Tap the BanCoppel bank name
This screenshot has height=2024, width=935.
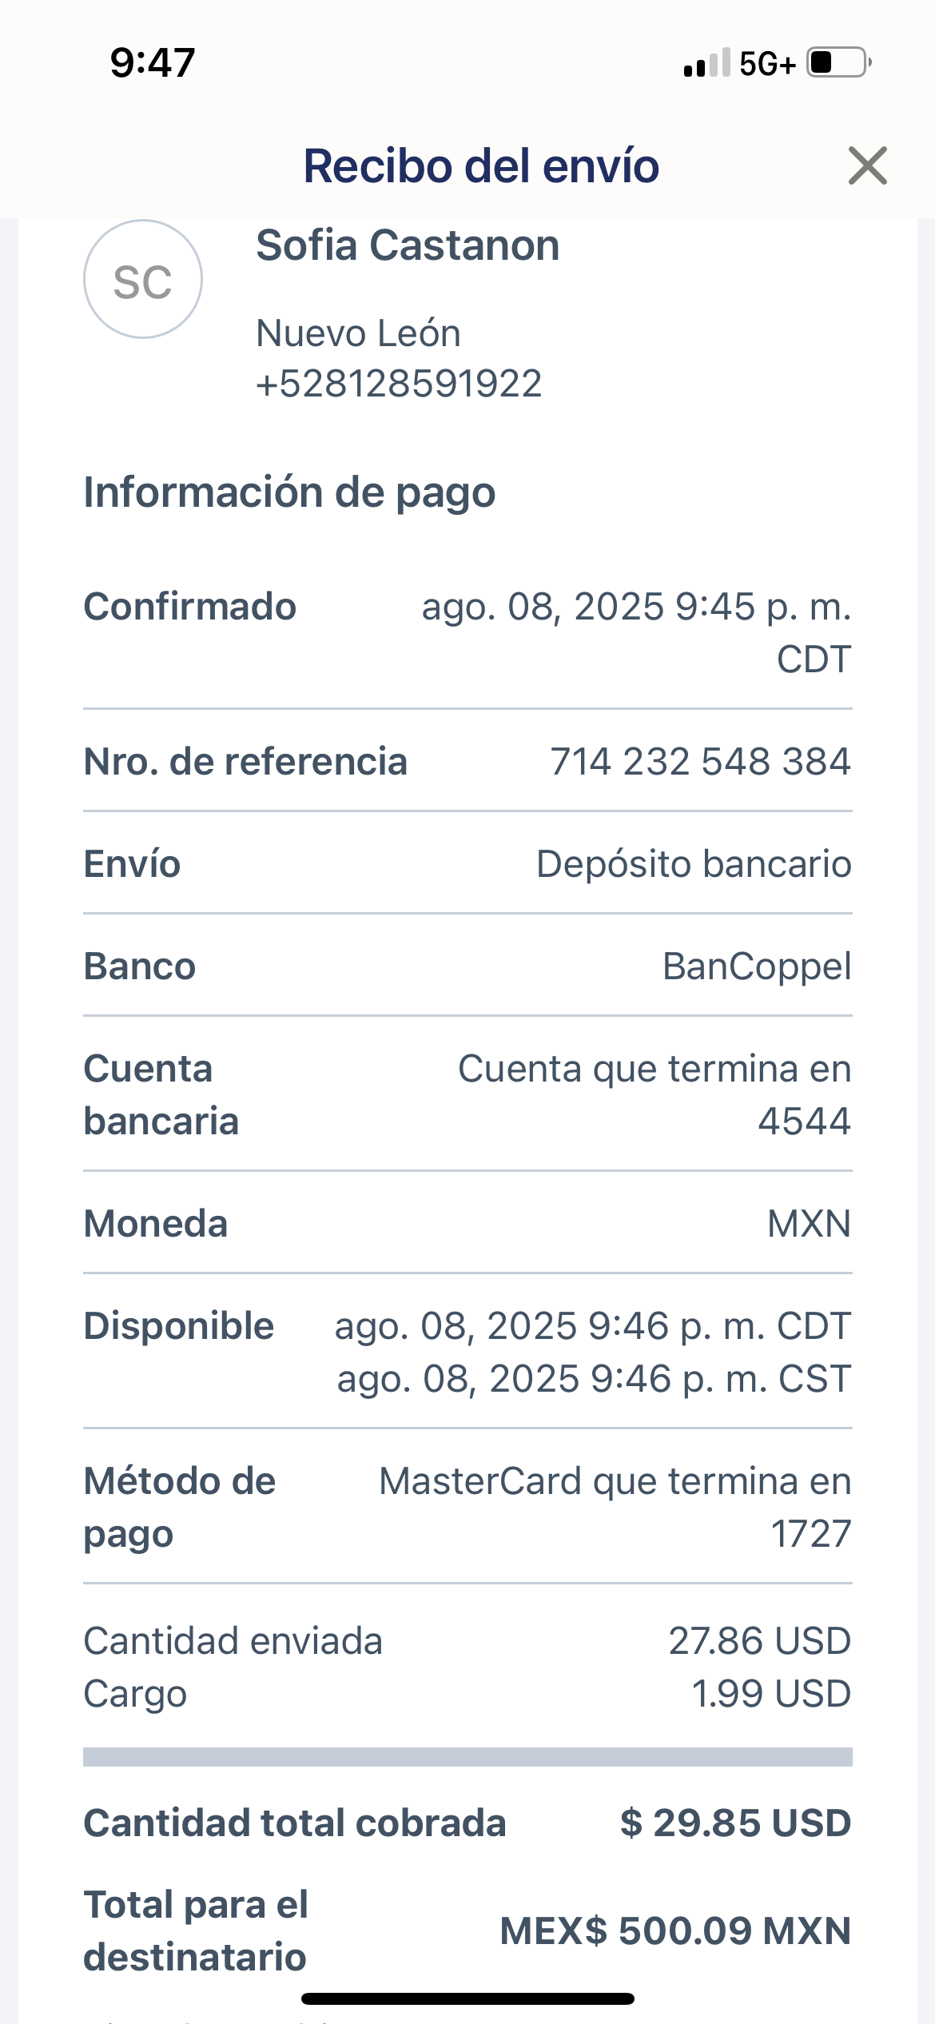pyautogui.click(x=757, y=966)
